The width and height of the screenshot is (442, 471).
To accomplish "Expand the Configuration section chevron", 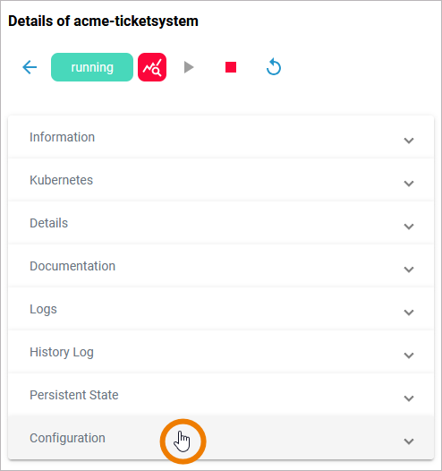I will point(409,441).
